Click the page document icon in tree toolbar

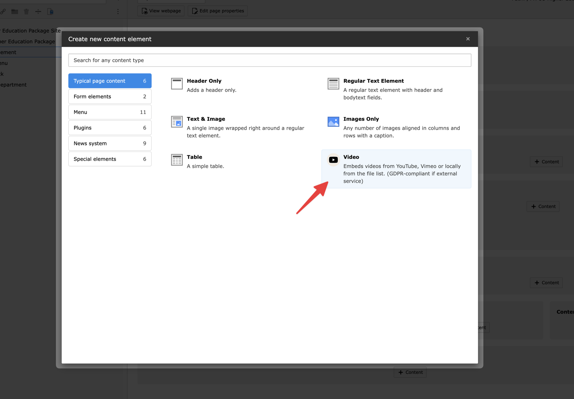(50, 12)
